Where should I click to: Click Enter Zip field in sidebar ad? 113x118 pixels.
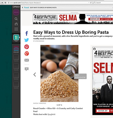coord(103,111)
